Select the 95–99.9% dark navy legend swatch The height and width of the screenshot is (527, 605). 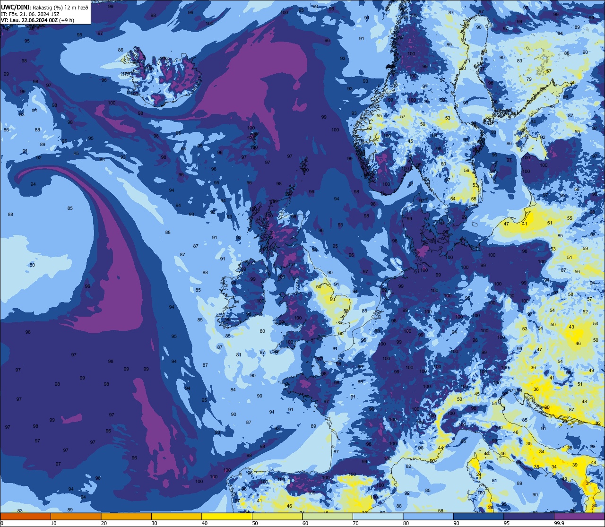(529, 516)
